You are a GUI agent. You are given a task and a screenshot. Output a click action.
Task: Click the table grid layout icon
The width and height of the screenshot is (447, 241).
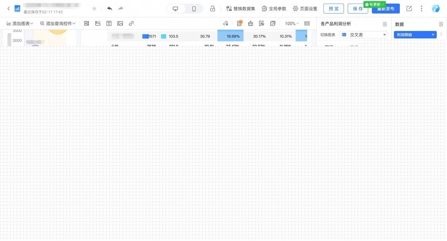click(307, 24)
